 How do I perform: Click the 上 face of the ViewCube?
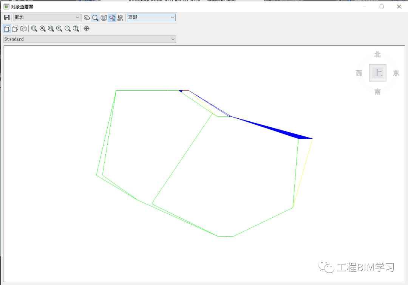[377, 73]
